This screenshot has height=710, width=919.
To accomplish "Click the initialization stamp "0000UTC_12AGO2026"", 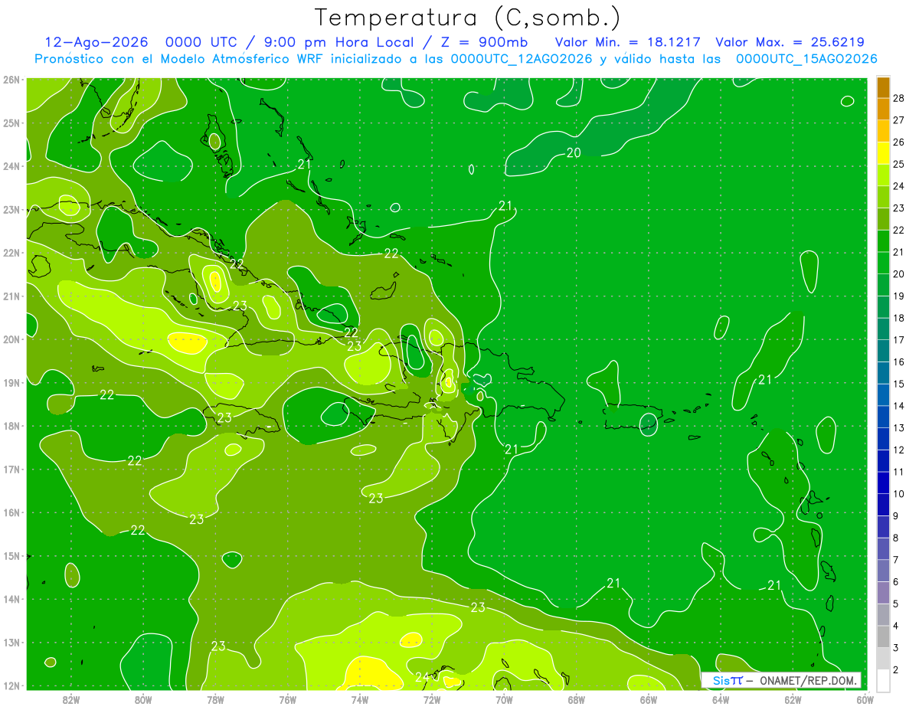I will tap(522, 59).
